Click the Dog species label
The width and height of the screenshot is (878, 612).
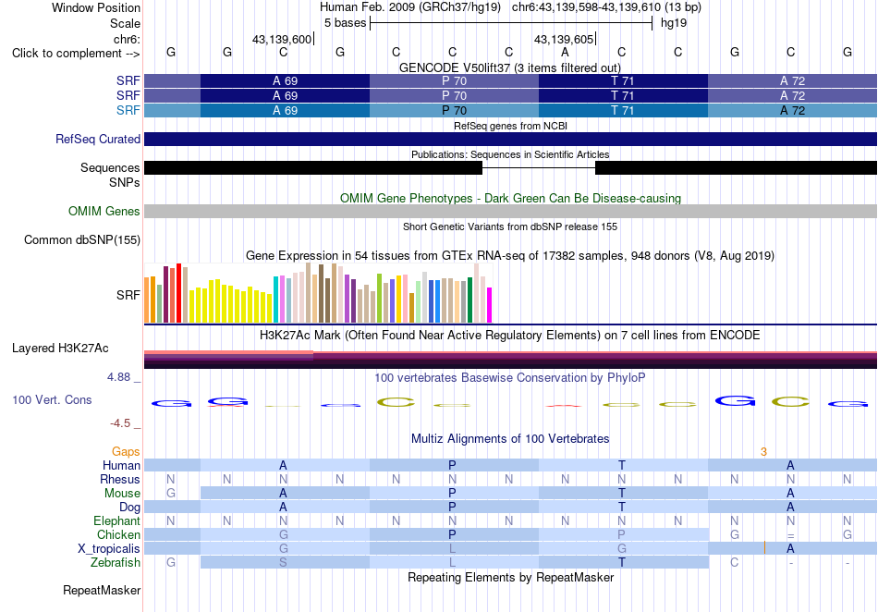click(x=129, y=508)
